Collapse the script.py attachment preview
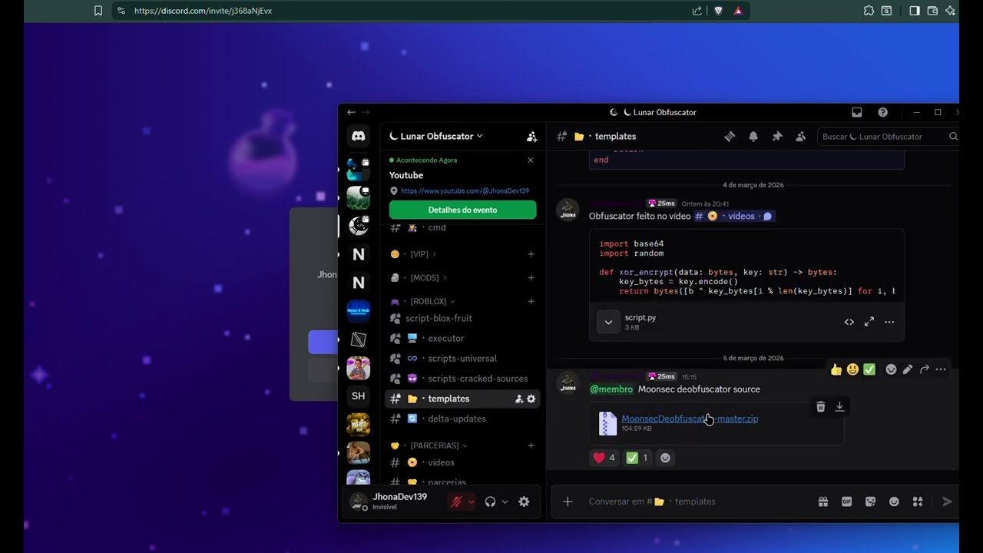Screen dimensions: 983x553 coord(608,323)
